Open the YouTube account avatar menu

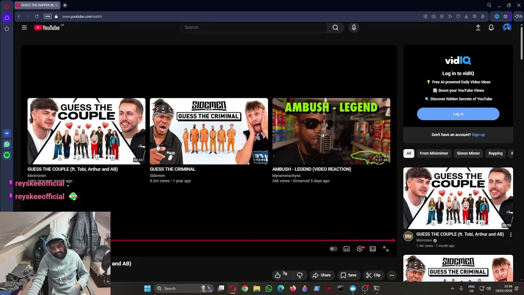tap(507, 27)
